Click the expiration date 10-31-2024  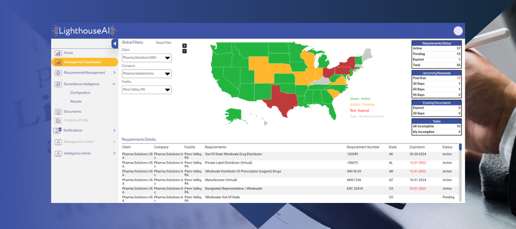click(418, 180)
